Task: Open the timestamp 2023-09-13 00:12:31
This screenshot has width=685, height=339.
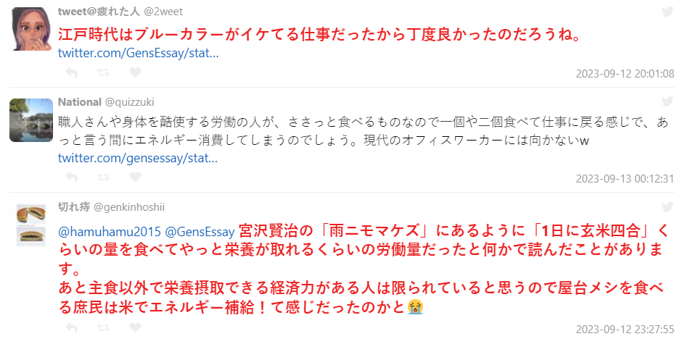Action: pyautogui.click(x=625, y=178)
